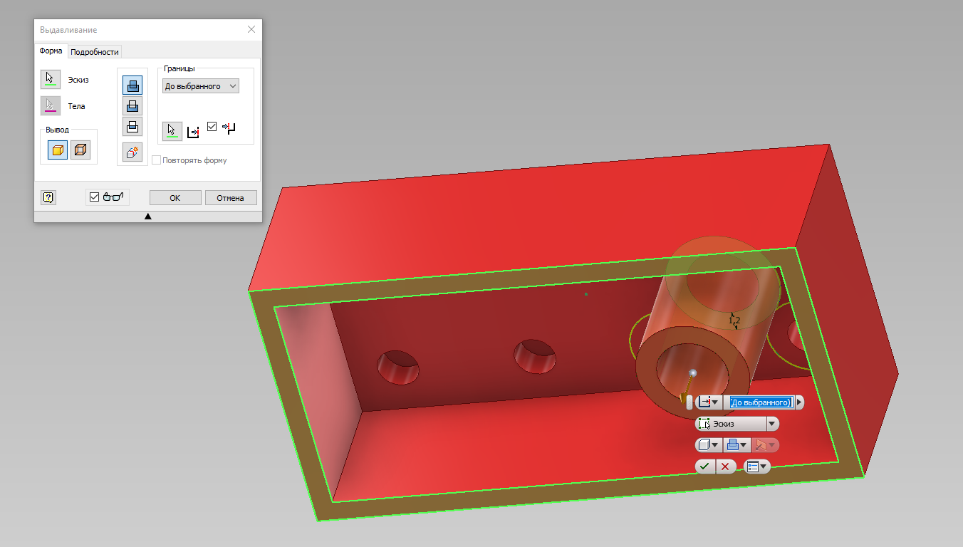Choose the Join operation icon in the dialog
The width and height of the screenshot is (963, 547).
[132, 85]
